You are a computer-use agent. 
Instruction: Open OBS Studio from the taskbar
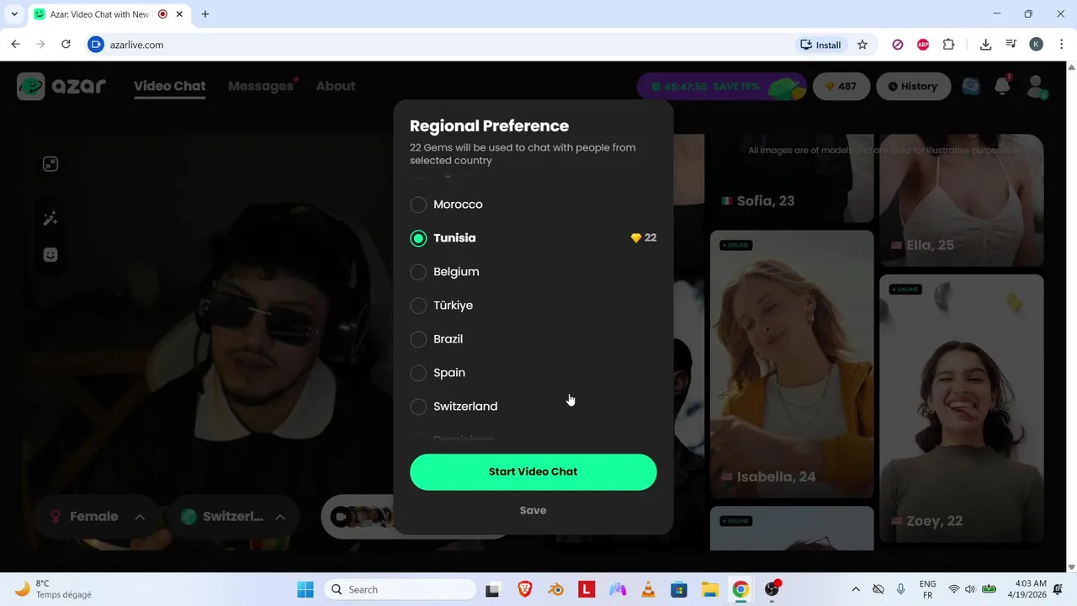772,589
